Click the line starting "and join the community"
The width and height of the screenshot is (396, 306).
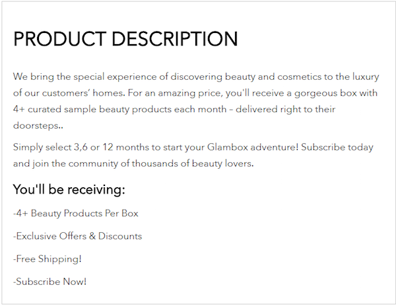[x=133, y=163]
